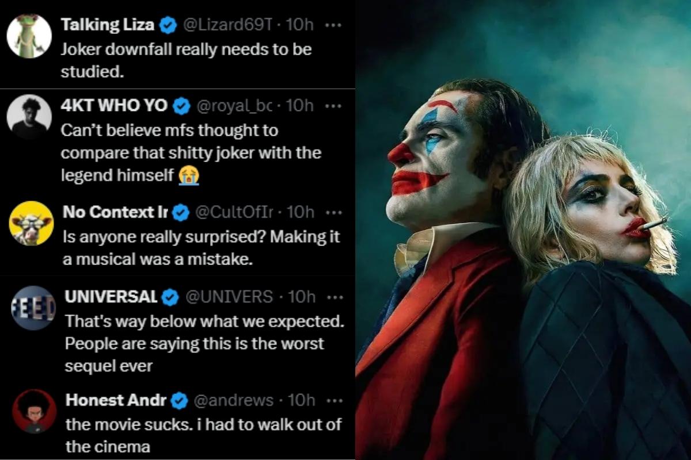The height and width of the screenshot is (460, 691).
Task: Click No Context's cow profile avatar
Action: click(x=31, y=223)
